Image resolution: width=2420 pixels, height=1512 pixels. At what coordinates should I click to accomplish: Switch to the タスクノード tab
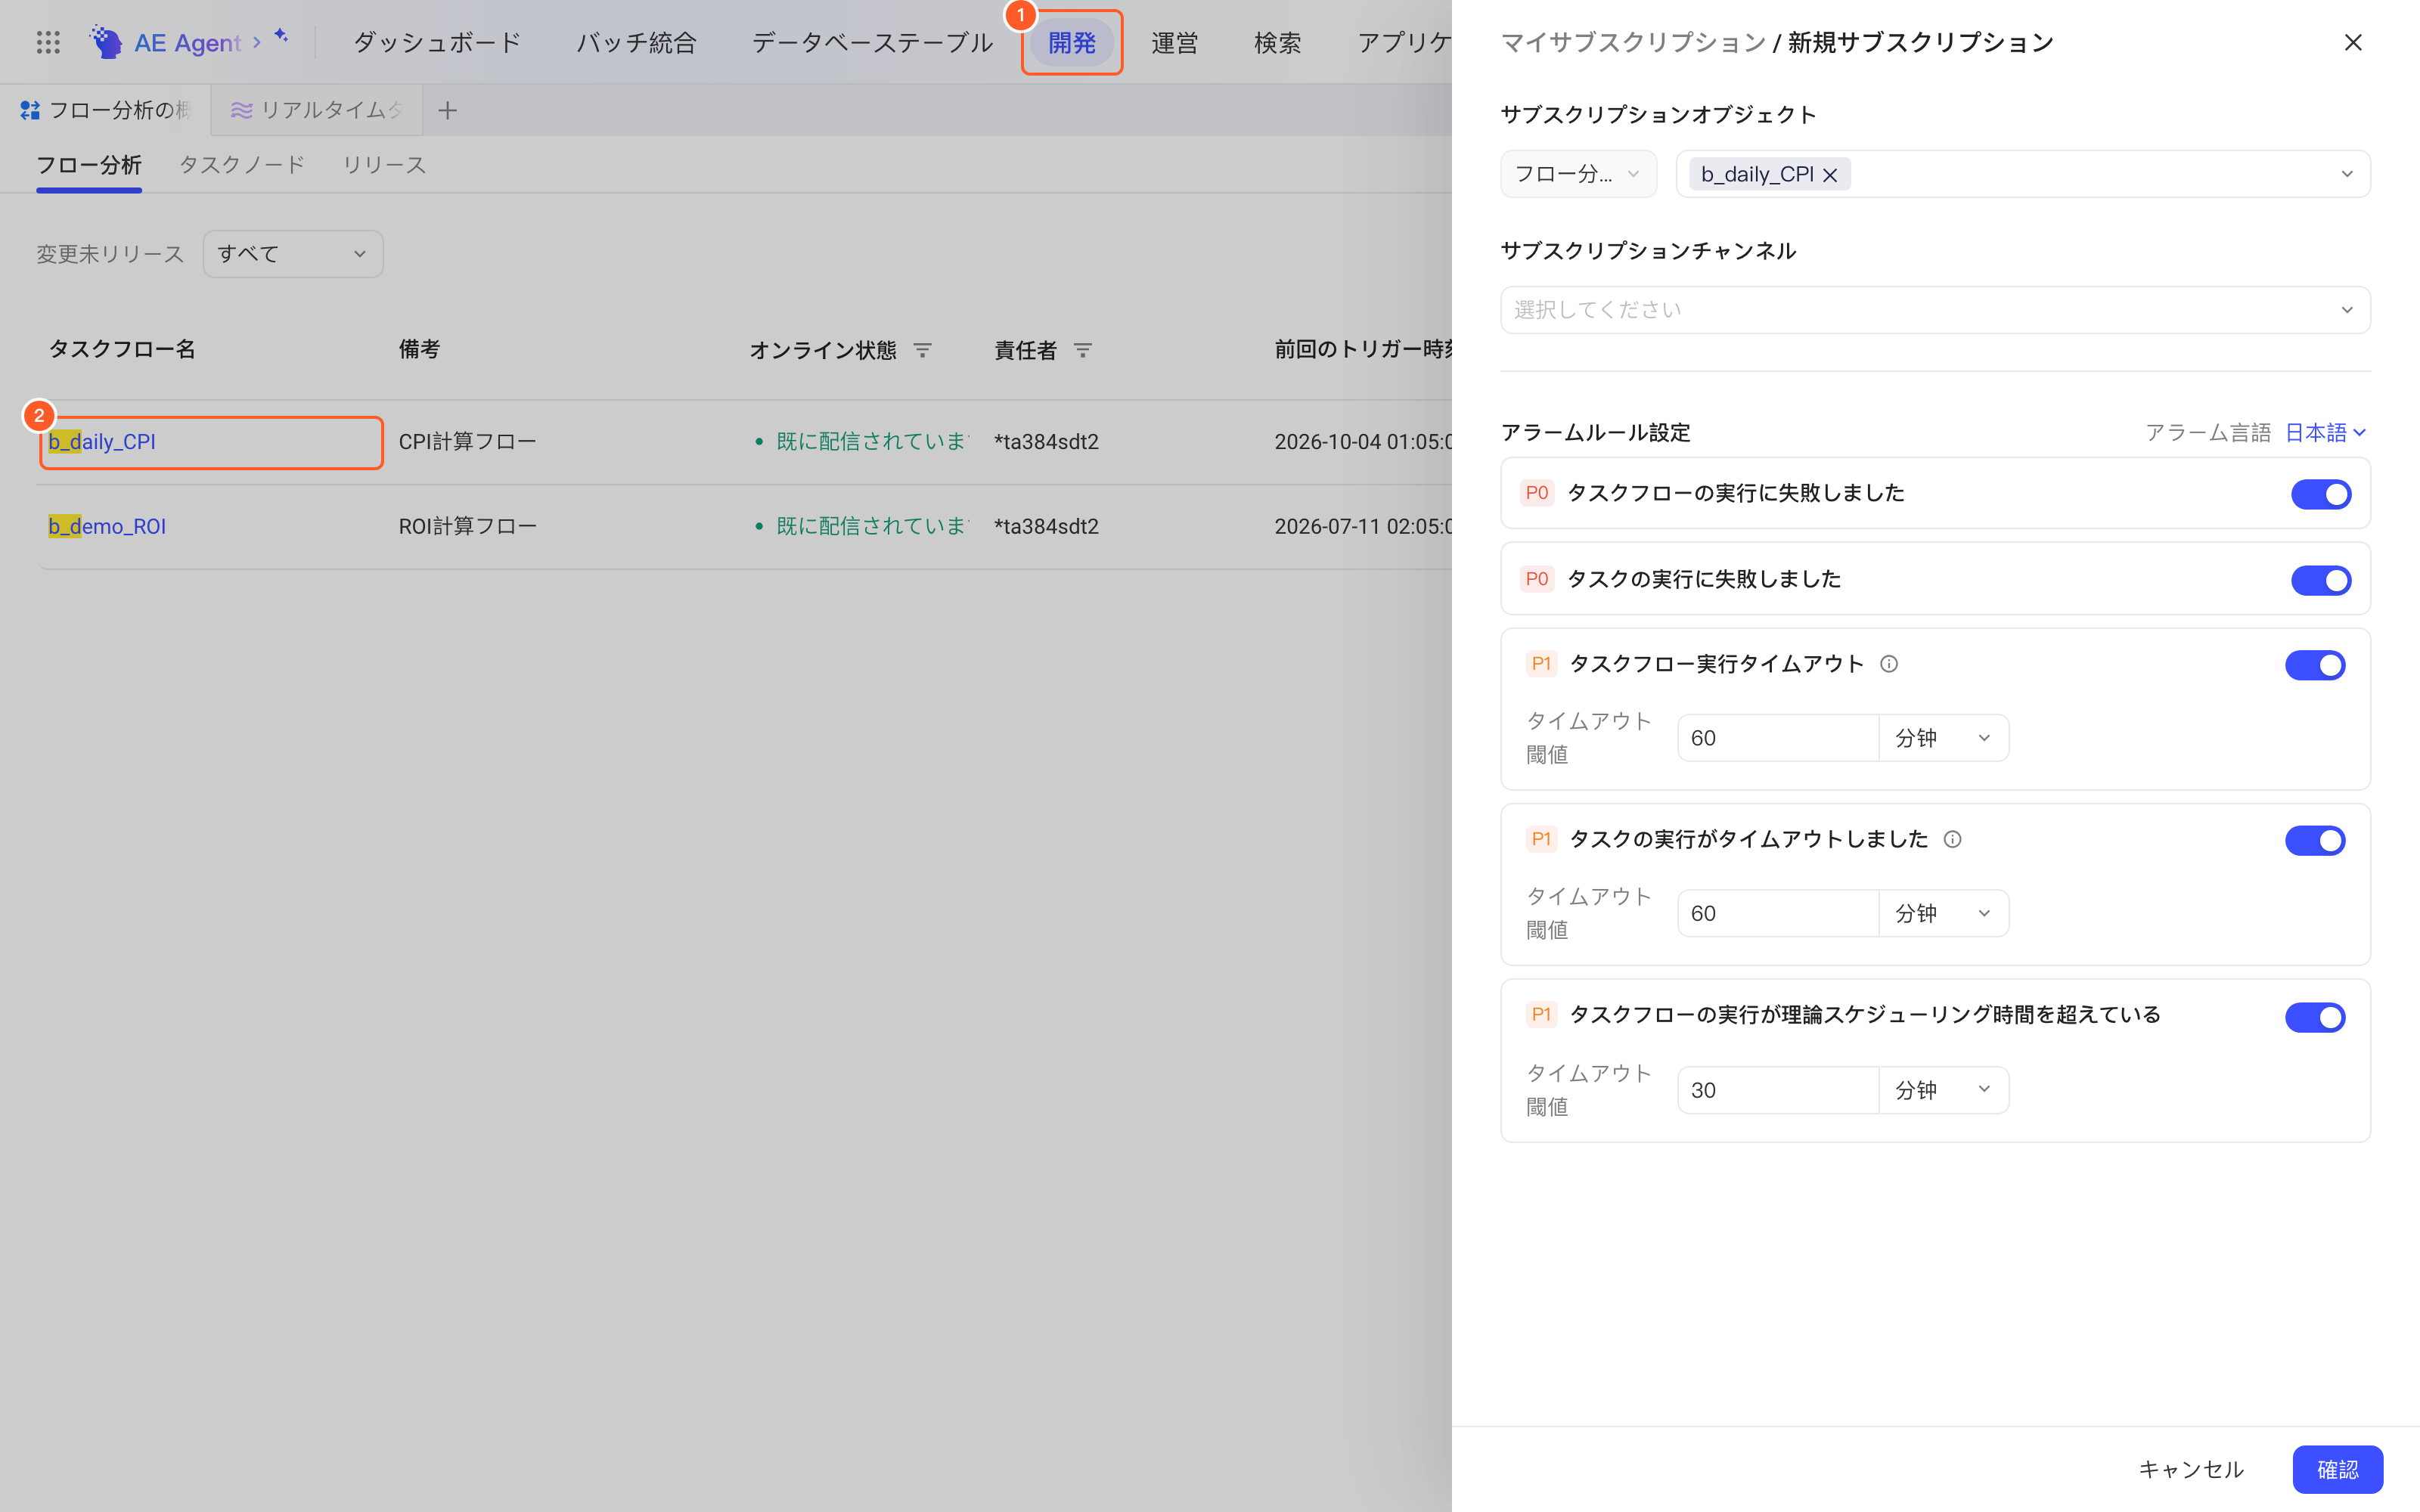click(241, 165)
